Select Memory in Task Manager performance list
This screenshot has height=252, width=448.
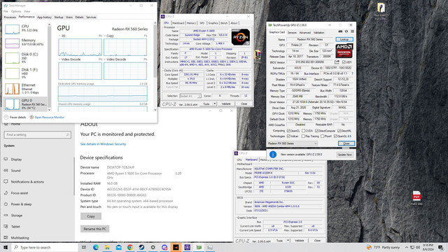click(x=25, y=43)
